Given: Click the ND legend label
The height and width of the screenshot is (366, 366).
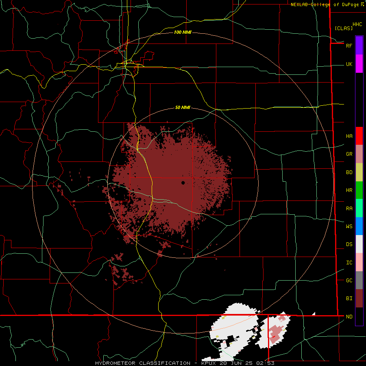Looking at the screenshot, I should [x=349, y=317].
